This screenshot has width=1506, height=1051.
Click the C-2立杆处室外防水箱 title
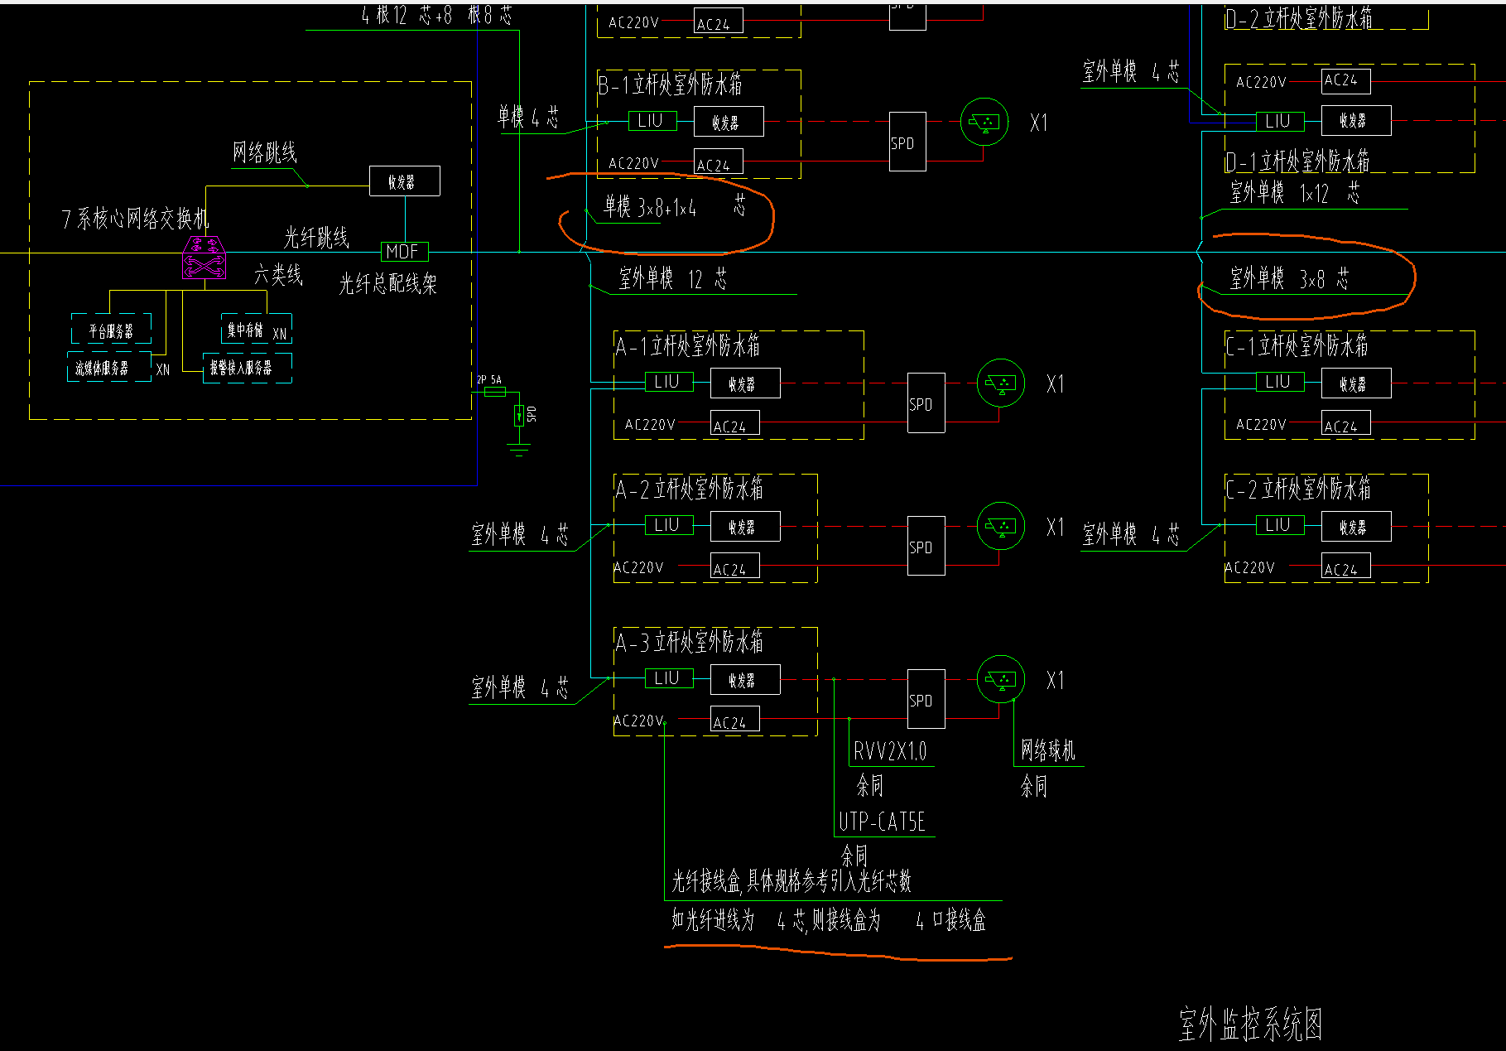(x=1299, y=489)
